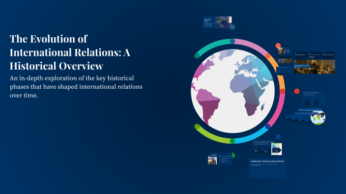Viewport: 346px width, 194px height.
Task: Select the dark green marker at the ring's upper left
Action: (197, 56)
